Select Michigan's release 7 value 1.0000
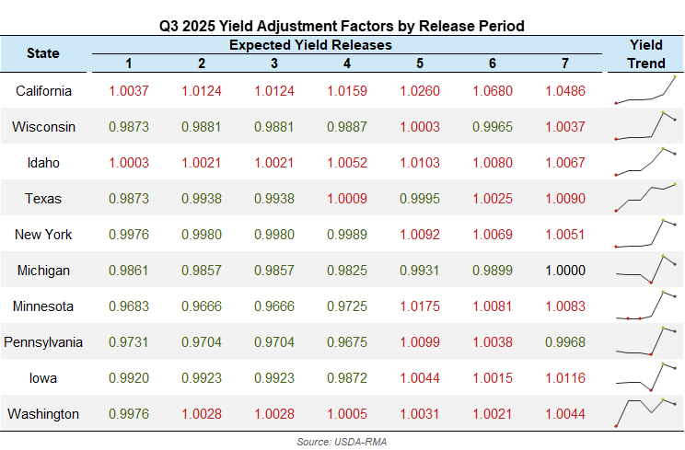 [565, 271]
